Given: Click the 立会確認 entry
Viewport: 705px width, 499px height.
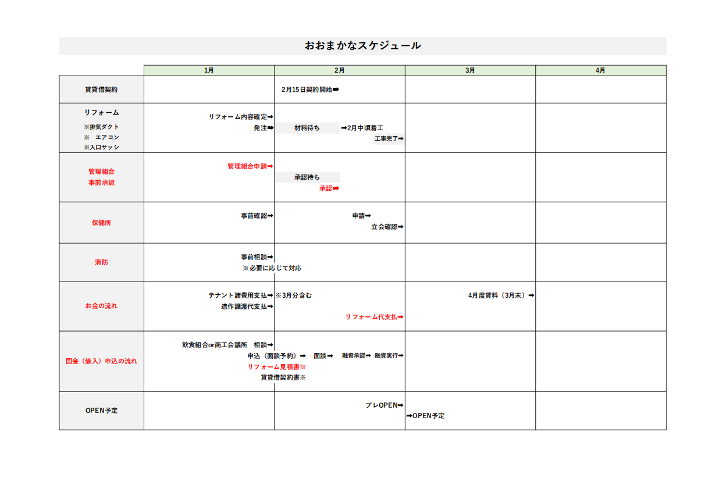Looking at the screenshot, I should click(x=387, y=227).
